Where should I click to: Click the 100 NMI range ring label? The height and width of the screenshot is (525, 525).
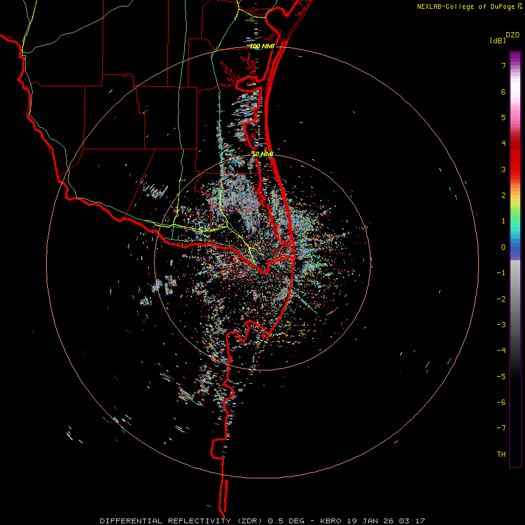(x=262, y=46)
